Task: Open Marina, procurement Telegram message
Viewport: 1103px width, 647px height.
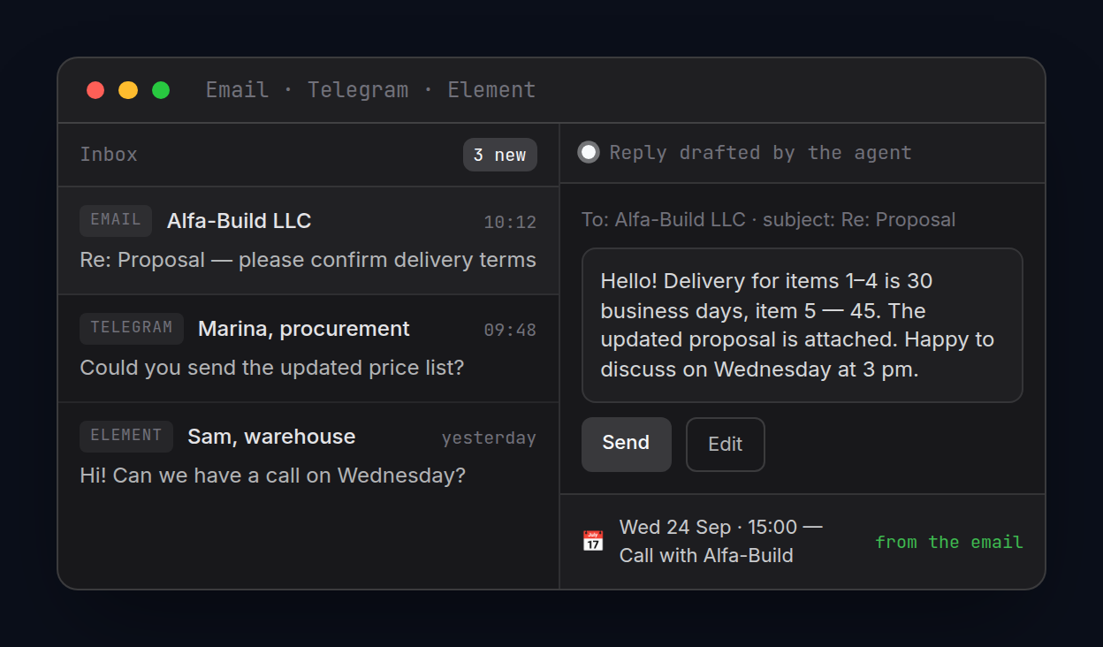Action: point(308,348)
